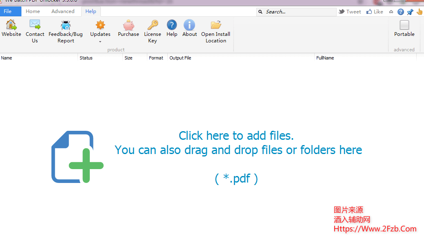Click the pin icon in top bar

click(x=410, y=12)
